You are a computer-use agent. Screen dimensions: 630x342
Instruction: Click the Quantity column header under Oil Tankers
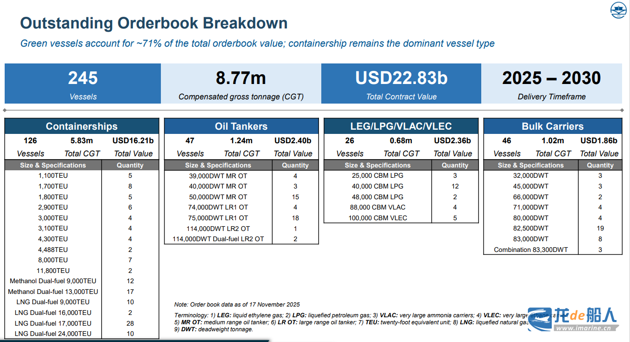coord(295,165)
